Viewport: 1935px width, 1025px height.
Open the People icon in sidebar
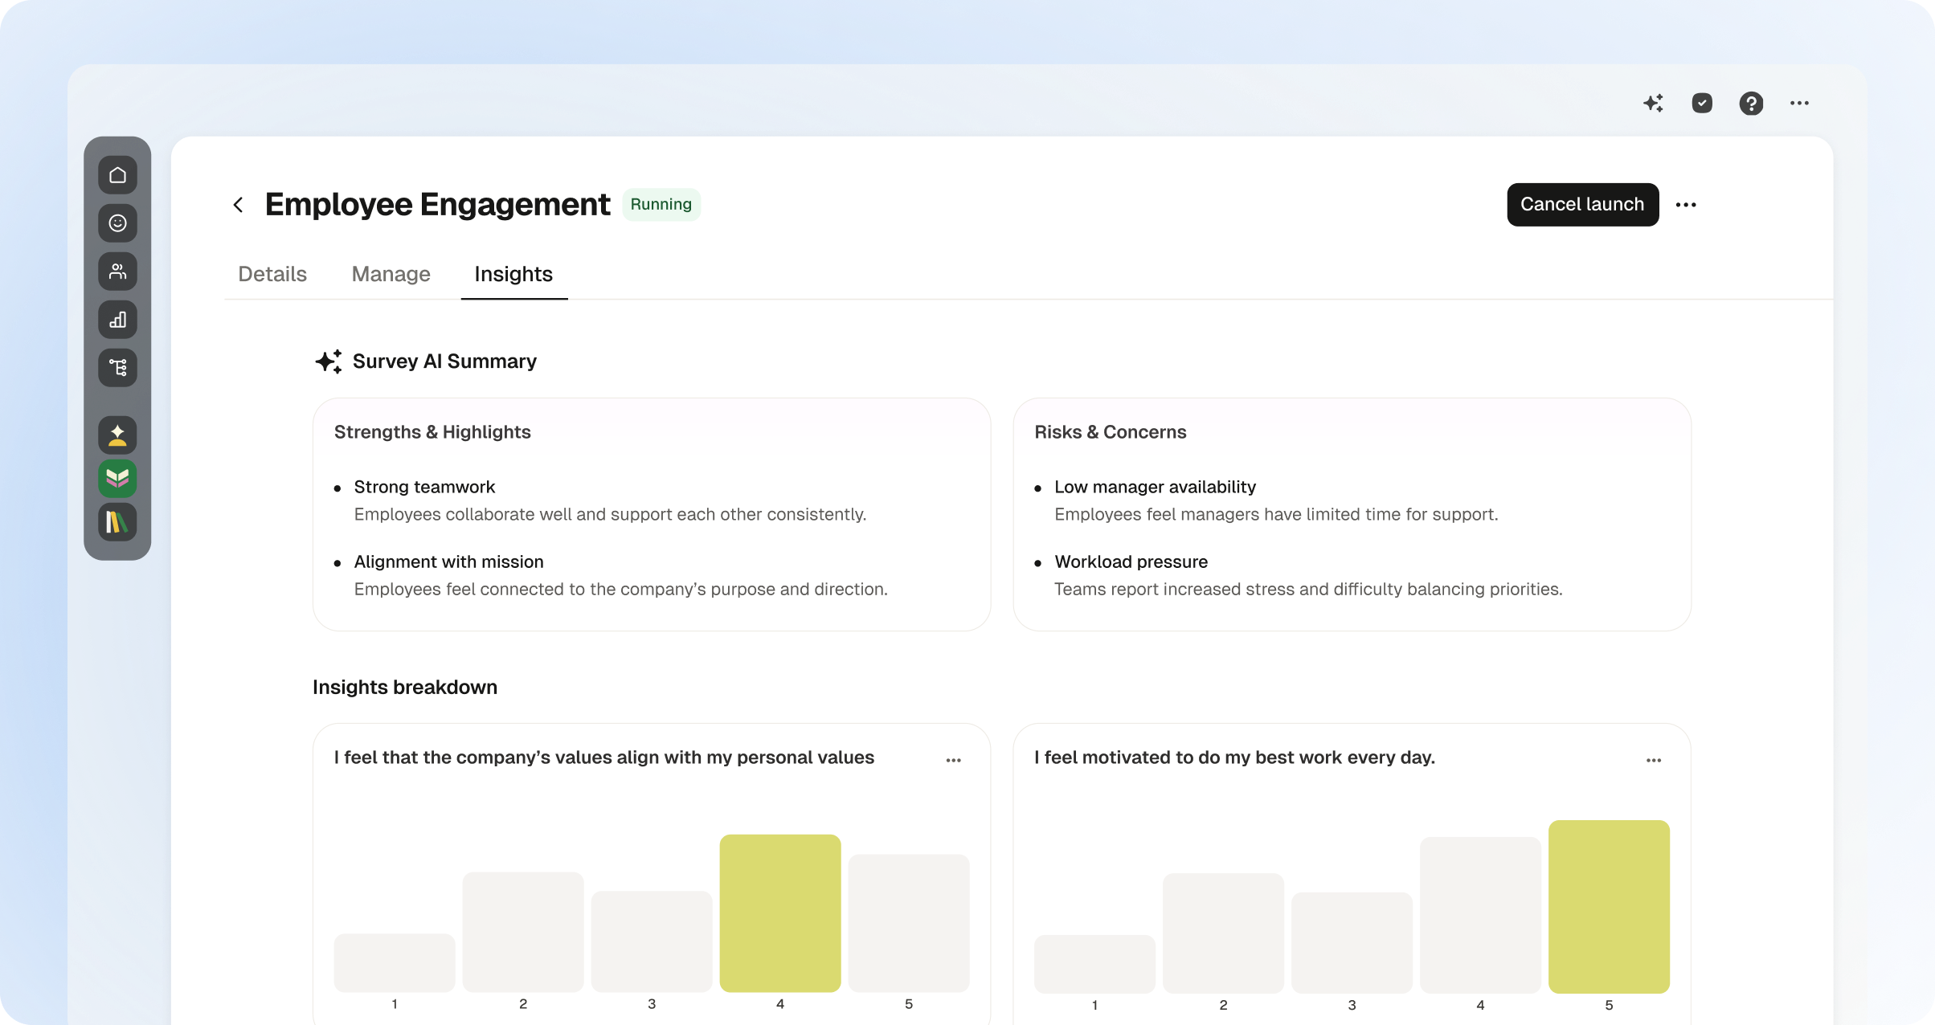(117, 272)
